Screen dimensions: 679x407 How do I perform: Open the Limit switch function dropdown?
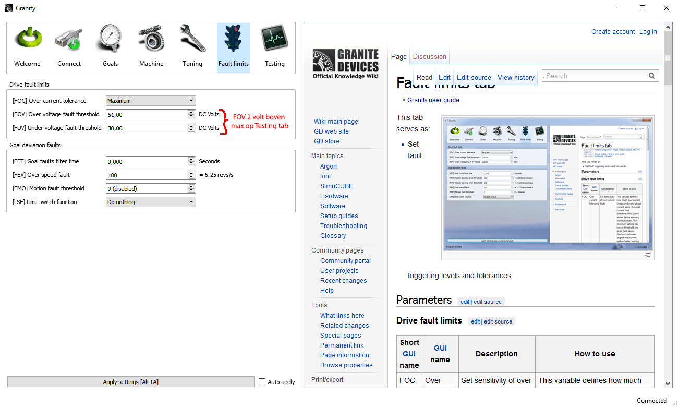point(151,202)
